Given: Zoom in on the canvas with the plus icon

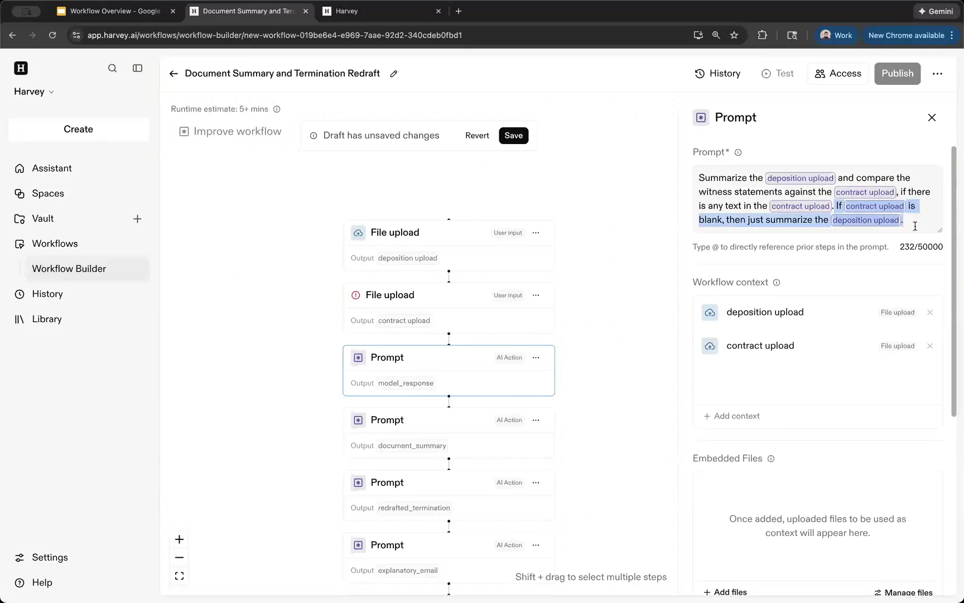Looking at the screenshot, I should [179, 539].
